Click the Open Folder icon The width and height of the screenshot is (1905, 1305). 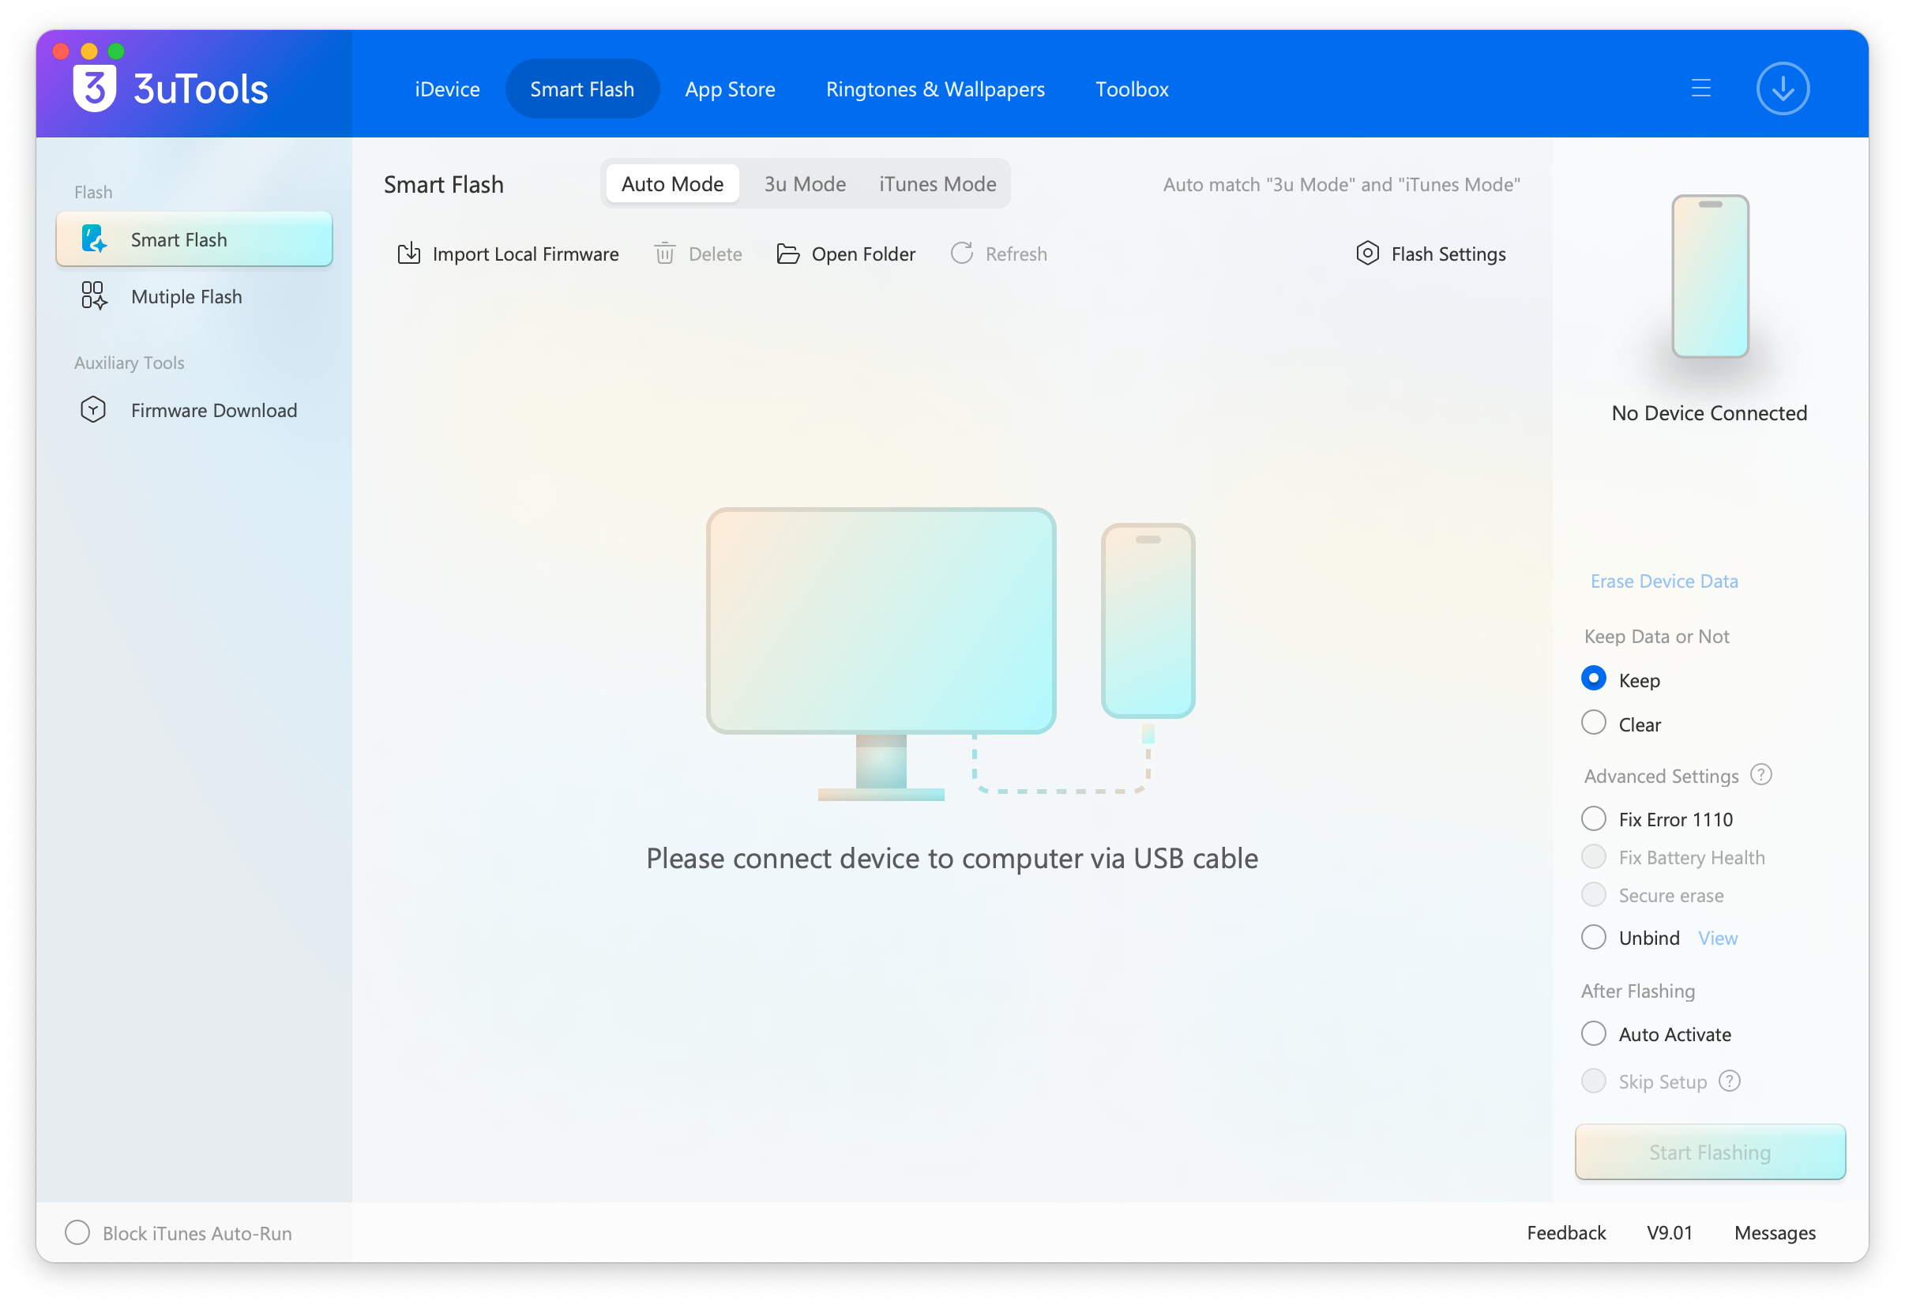[x=787, y=254]
